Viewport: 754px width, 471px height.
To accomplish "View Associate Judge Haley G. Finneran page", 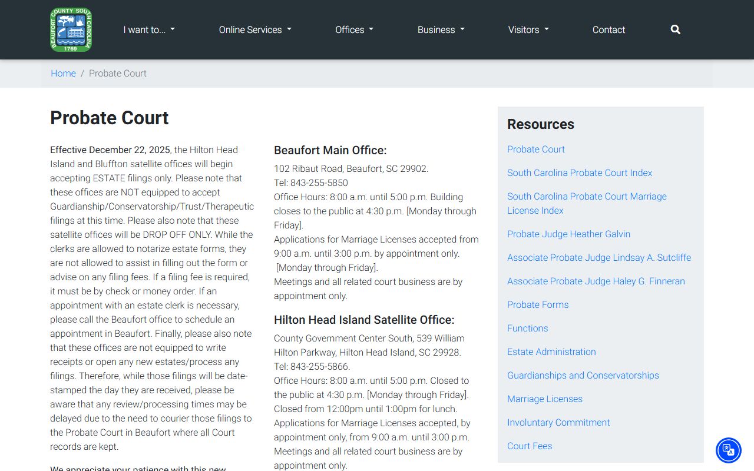I will pos(596,281).
